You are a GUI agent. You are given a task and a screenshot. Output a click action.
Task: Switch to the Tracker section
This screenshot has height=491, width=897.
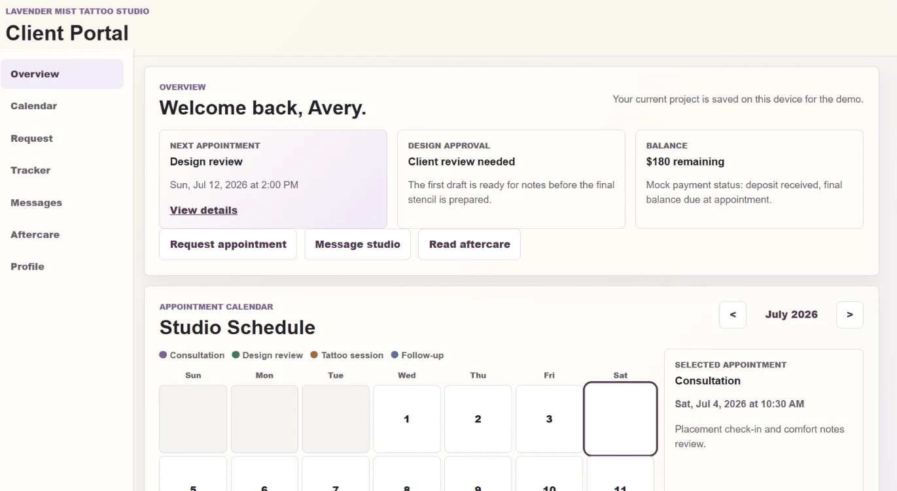pyautogui.click(x=62, y=170)
